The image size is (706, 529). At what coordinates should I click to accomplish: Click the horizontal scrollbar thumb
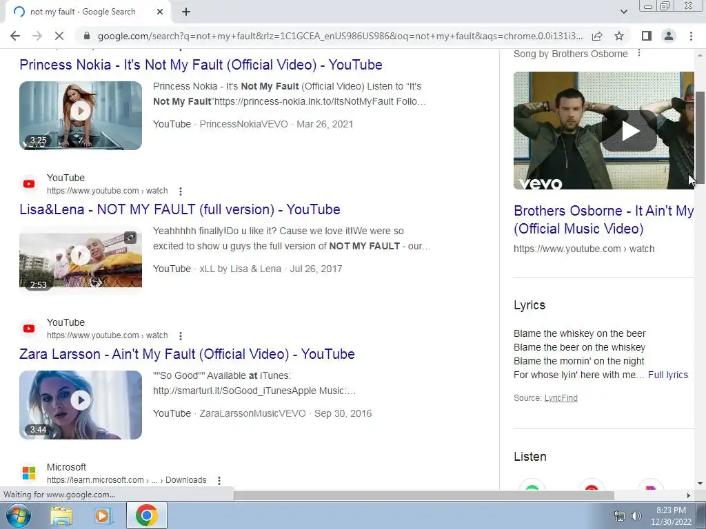click(424, 495)
